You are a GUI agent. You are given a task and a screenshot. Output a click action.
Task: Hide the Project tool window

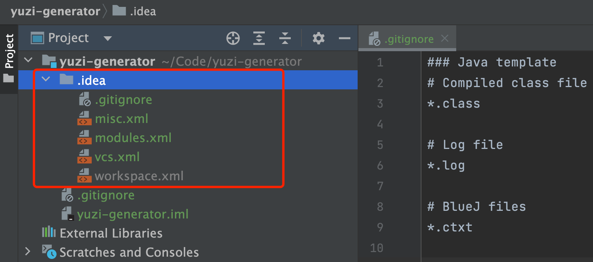tap(345, 38)
